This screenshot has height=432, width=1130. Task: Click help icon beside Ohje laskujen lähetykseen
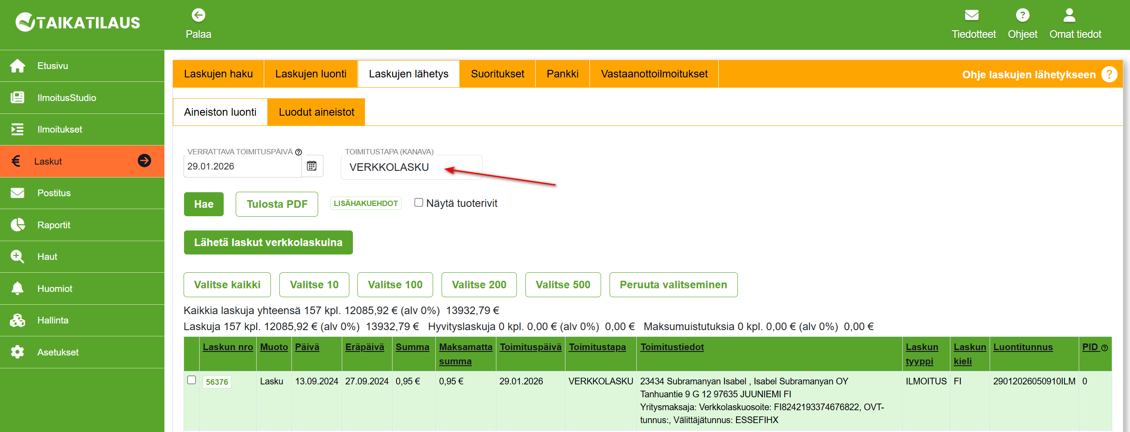click(x=1109, y=74)
